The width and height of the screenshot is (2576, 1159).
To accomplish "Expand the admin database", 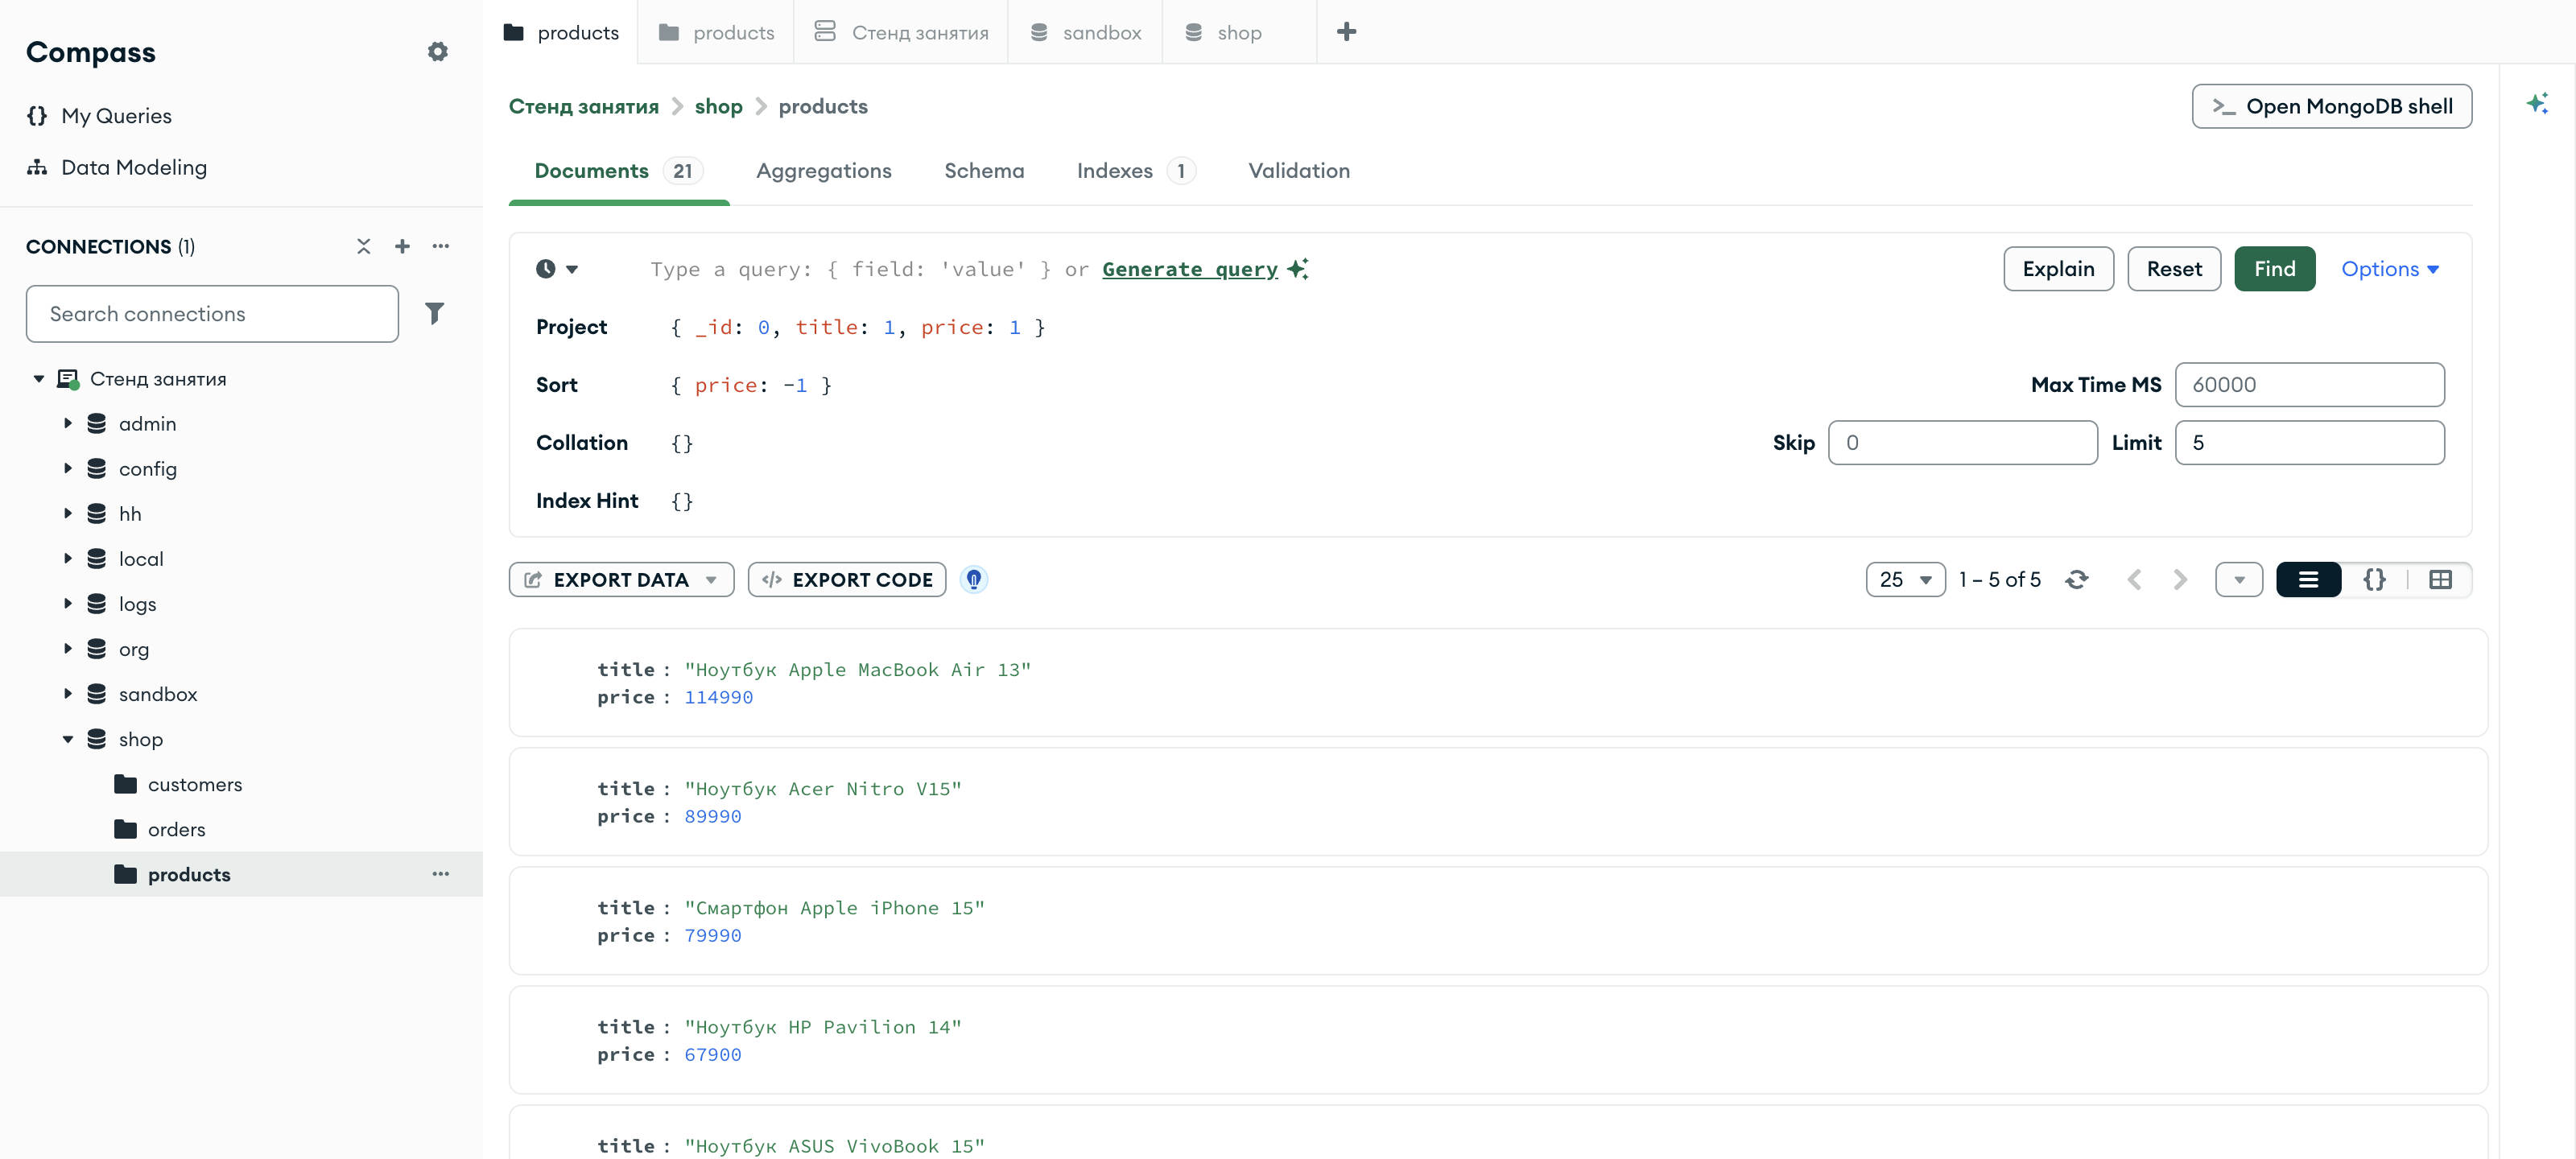I will tap(68, 423).
